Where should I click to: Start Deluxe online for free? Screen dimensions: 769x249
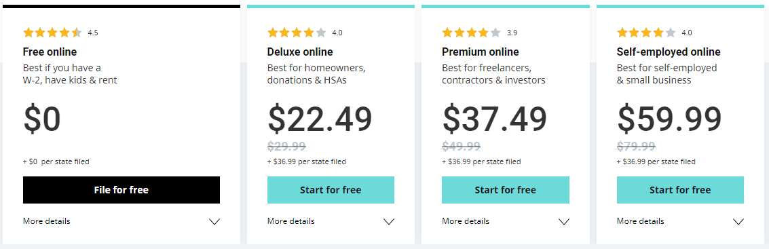click(x=331, y=190)
